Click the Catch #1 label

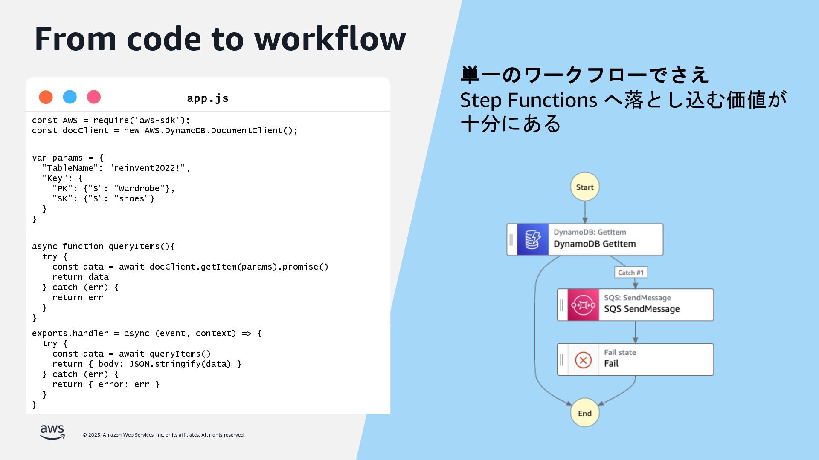631,273
